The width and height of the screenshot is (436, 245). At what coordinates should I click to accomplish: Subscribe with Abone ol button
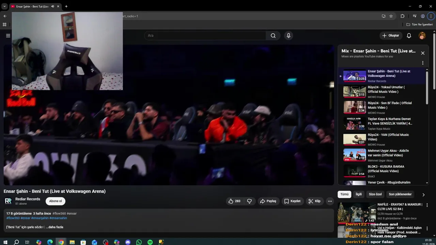pos(56,201)
